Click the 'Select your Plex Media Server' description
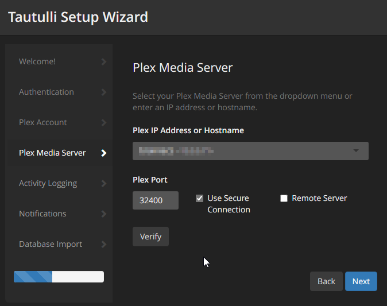The width and height of the screenshot is (387, 306). [242, 102]
